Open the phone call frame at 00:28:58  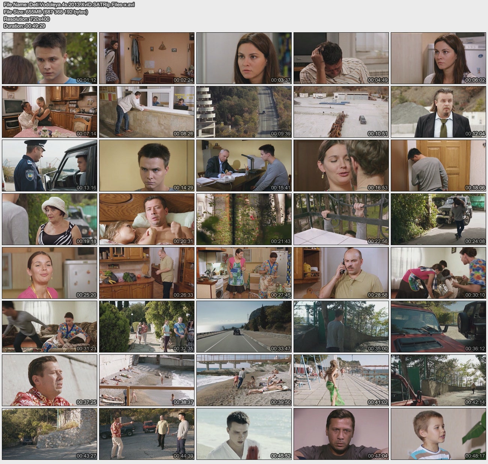(341, 273)
